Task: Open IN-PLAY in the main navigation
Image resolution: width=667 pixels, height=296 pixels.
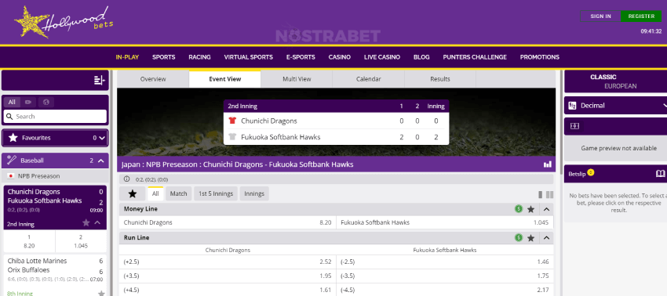Action: tap(127, 57)
